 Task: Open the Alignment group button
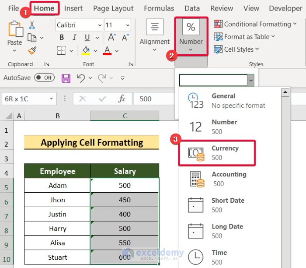coord(155,35)
